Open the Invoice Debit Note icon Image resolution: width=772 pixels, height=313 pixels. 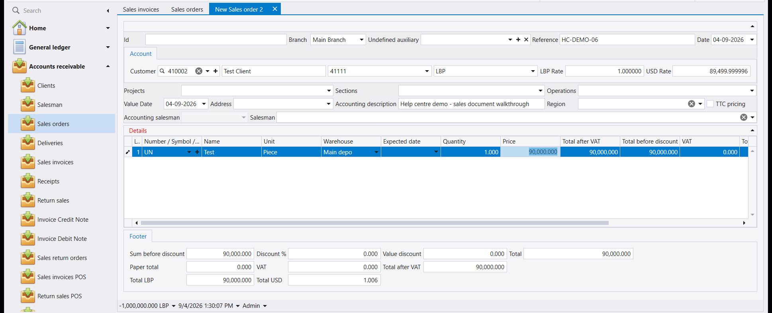coord(28,238)
